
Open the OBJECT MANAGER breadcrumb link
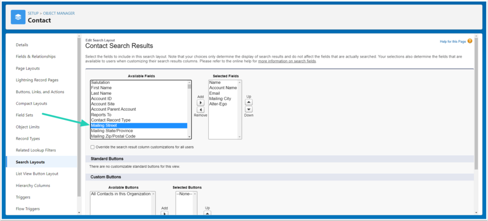(59, 13)
